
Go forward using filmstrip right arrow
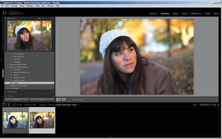(x=21, y=105)
